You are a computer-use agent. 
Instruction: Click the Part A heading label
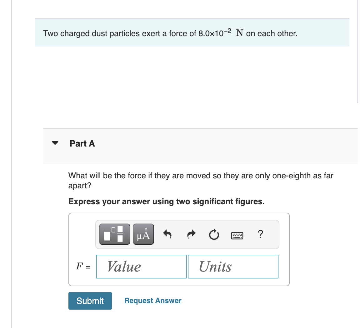(x=82, y=143)
